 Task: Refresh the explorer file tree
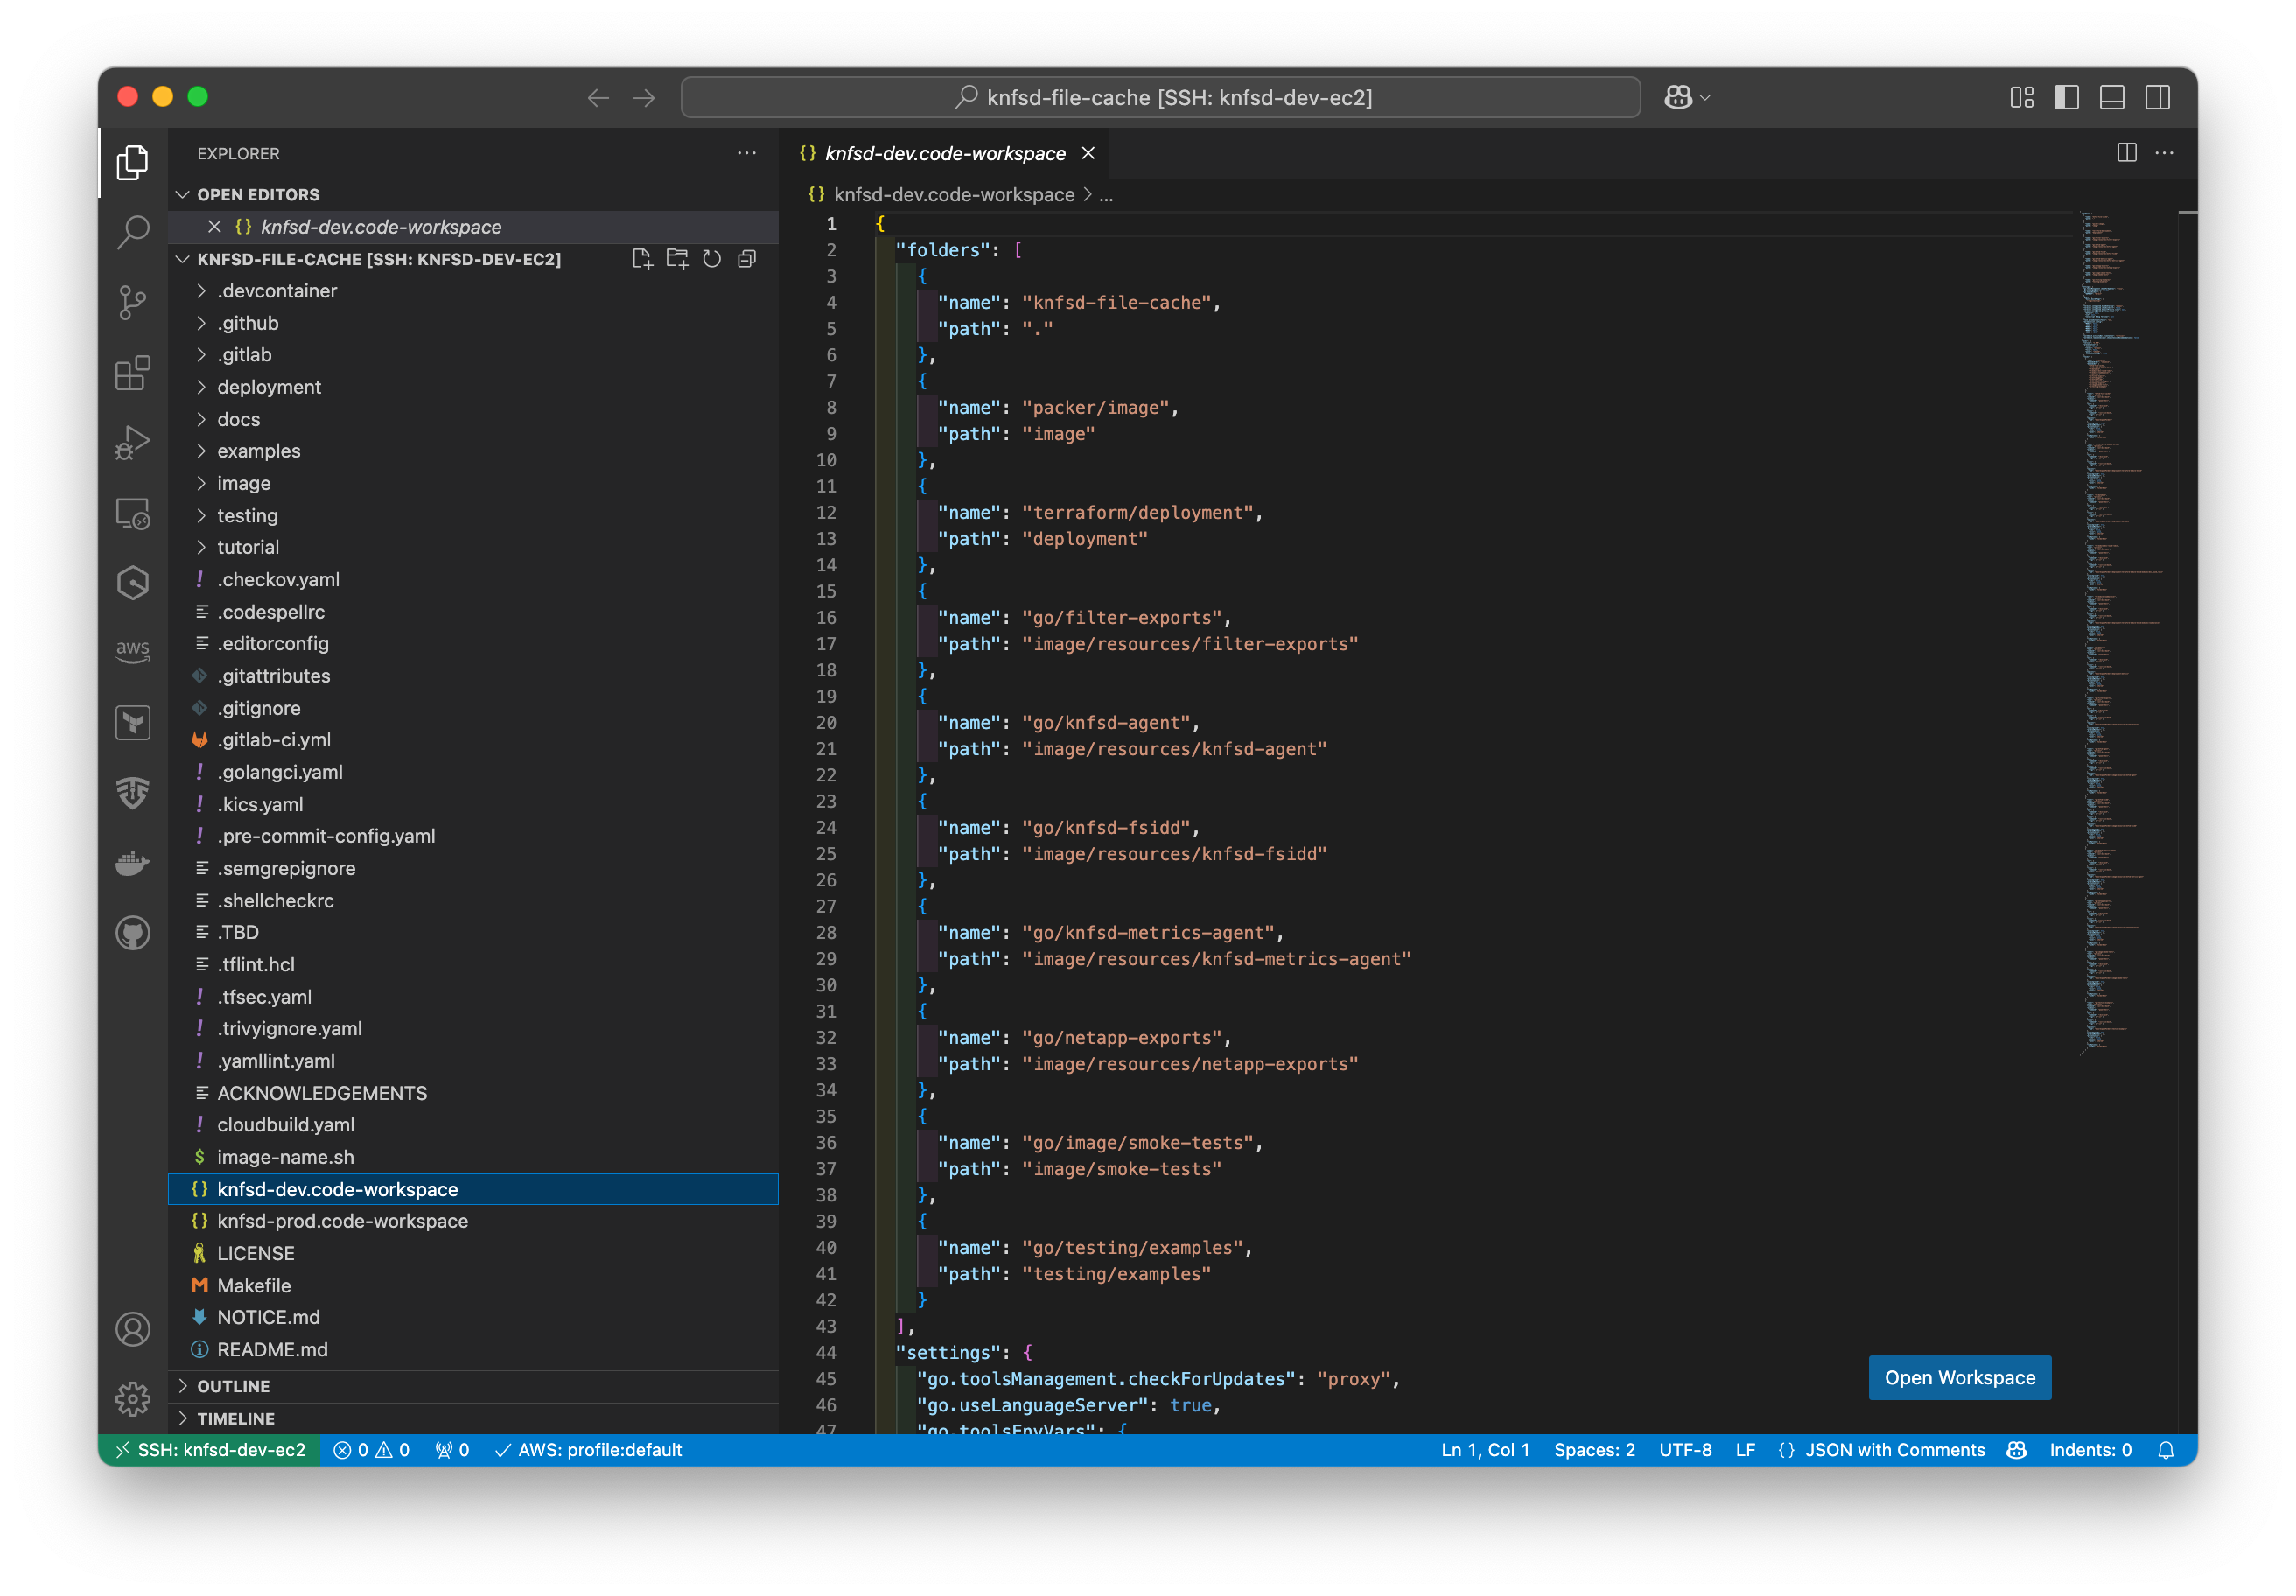pos(712,259)
